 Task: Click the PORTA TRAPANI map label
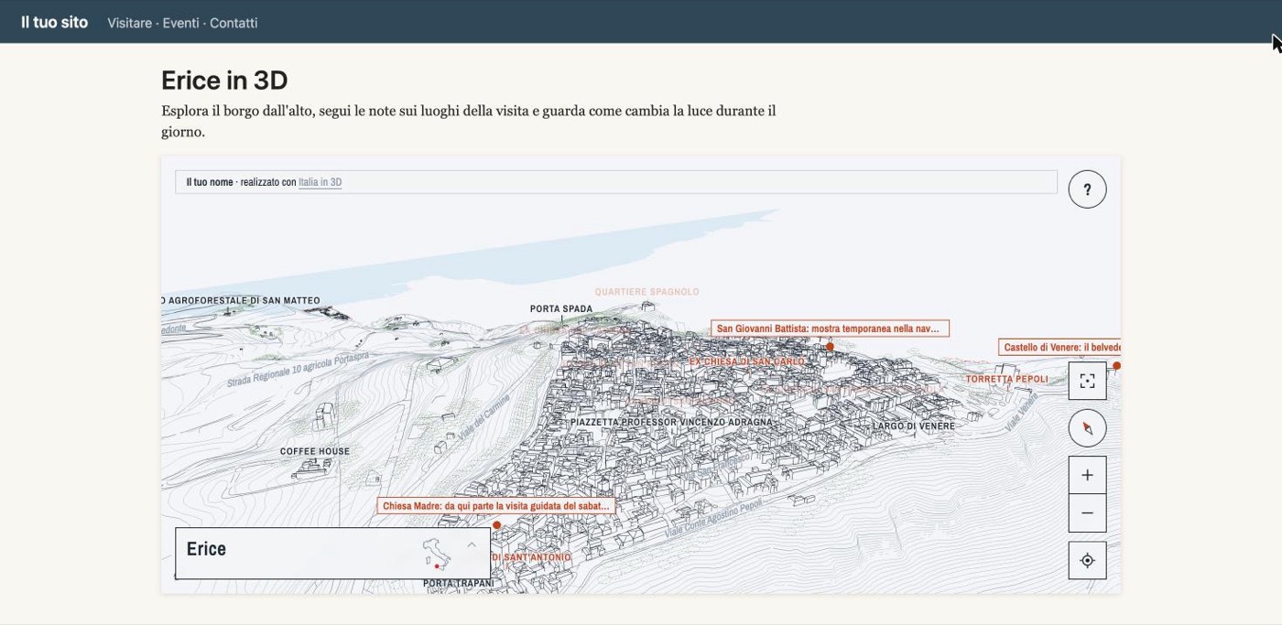point(459,583)
